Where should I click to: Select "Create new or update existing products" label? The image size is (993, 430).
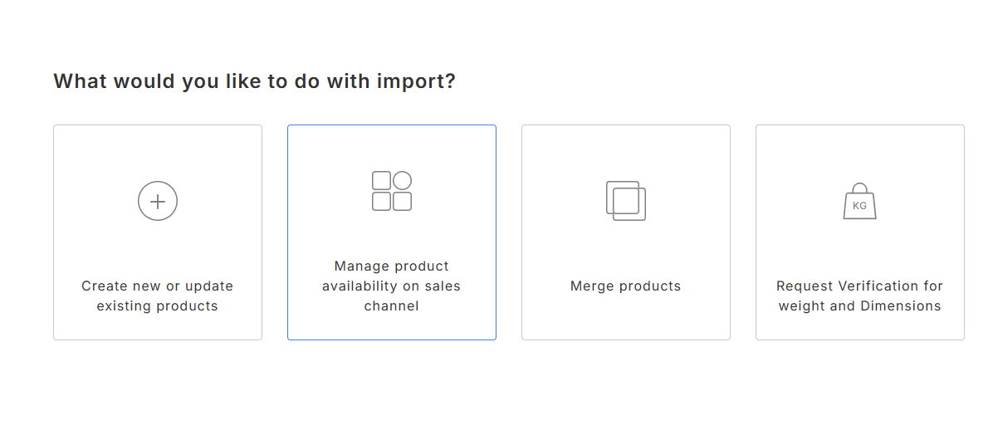click(x=158, y=296)
